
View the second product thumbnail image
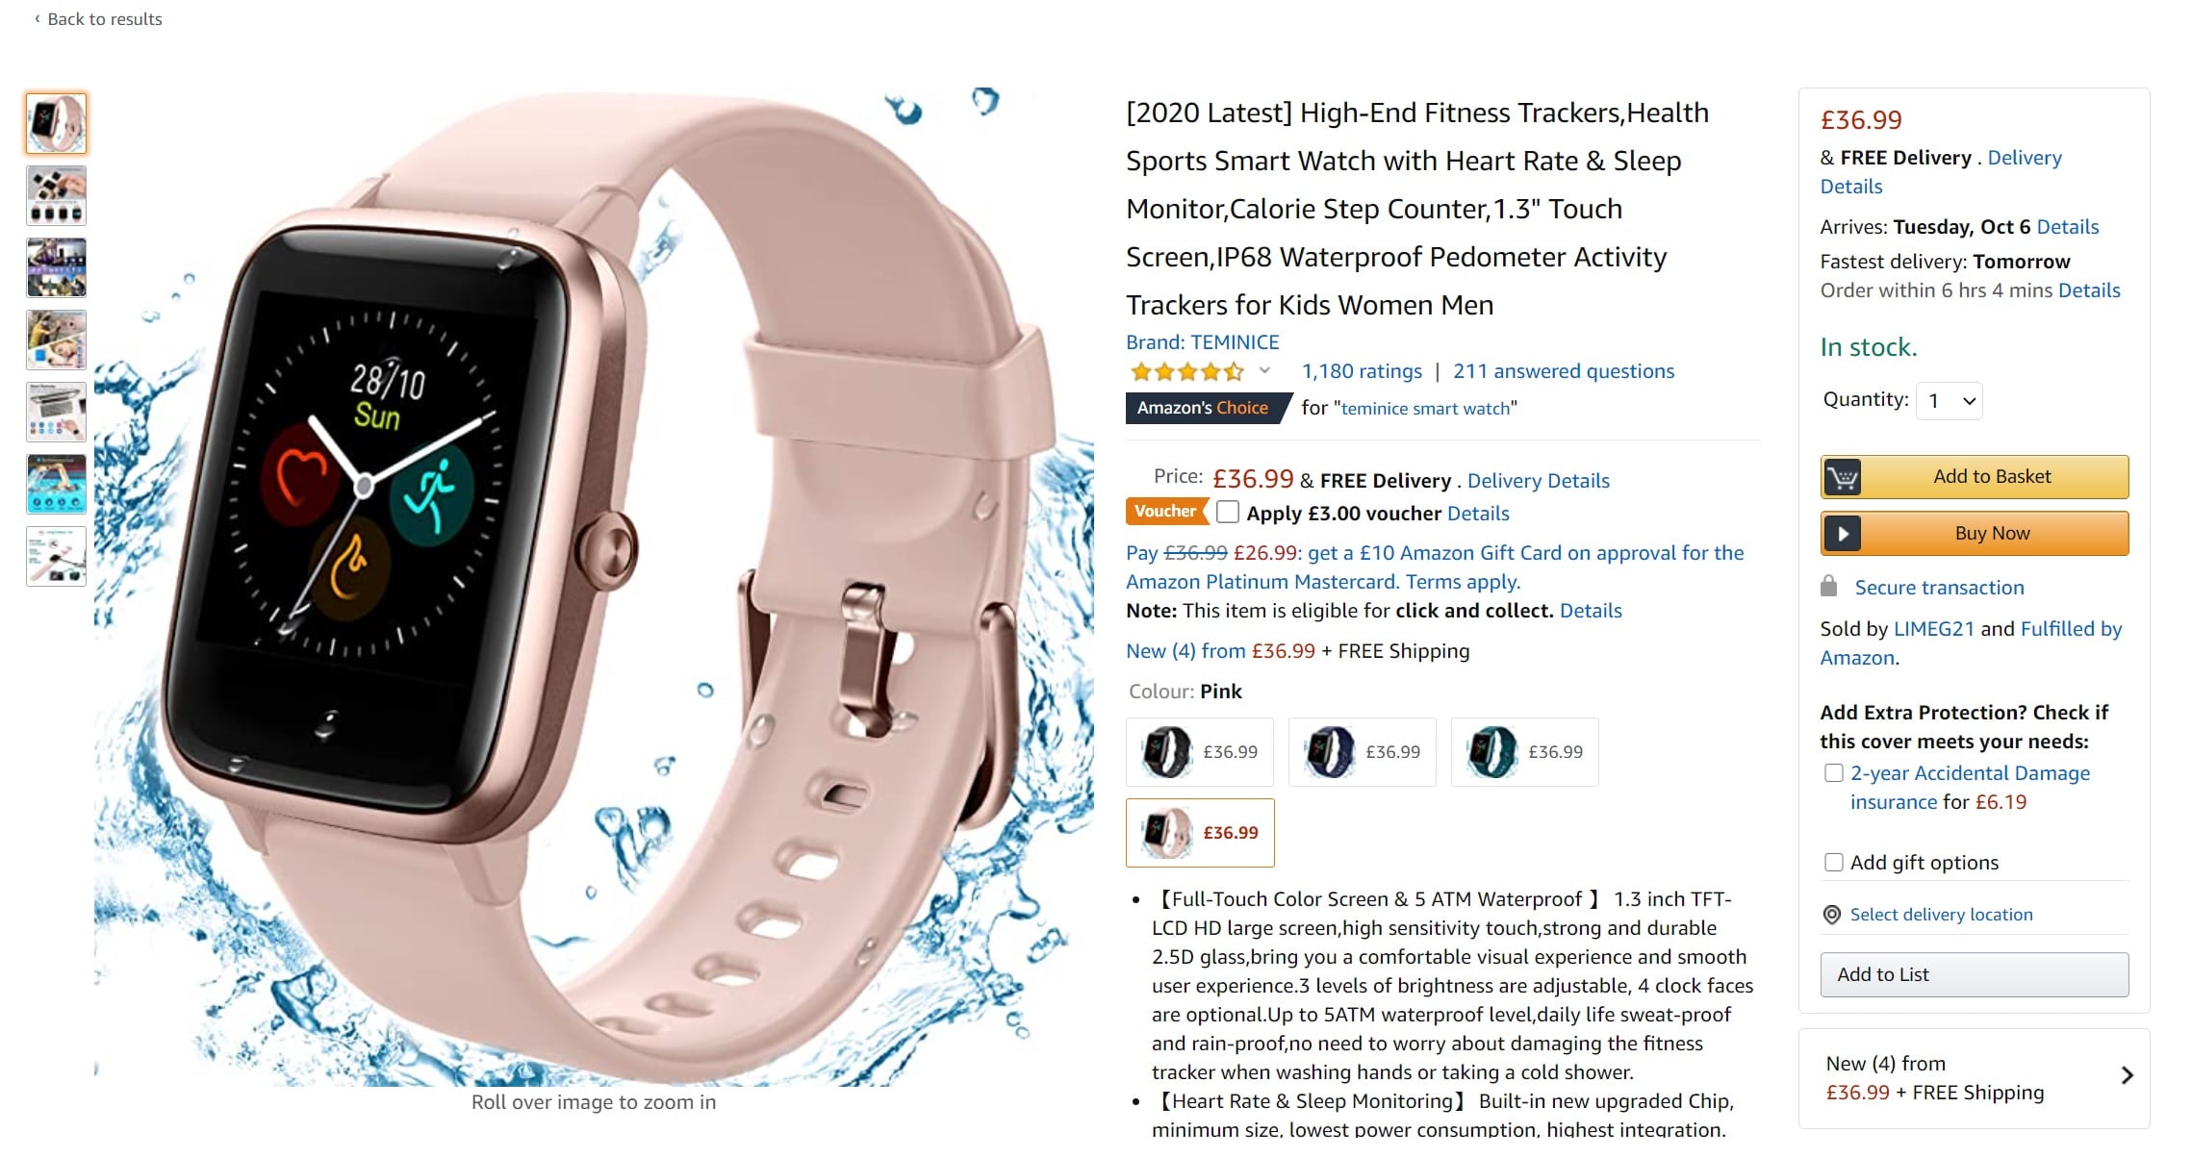coord(57,195)
